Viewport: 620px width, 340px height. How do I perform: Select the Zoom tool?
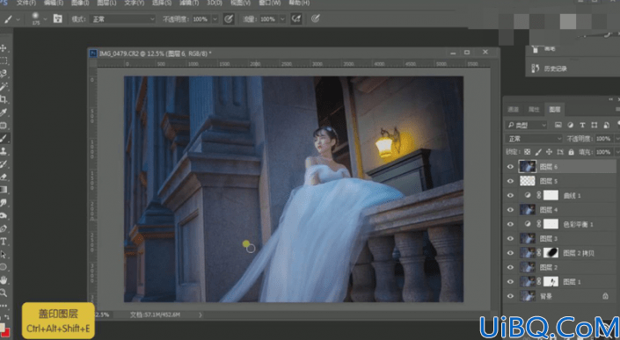(4, 293)
